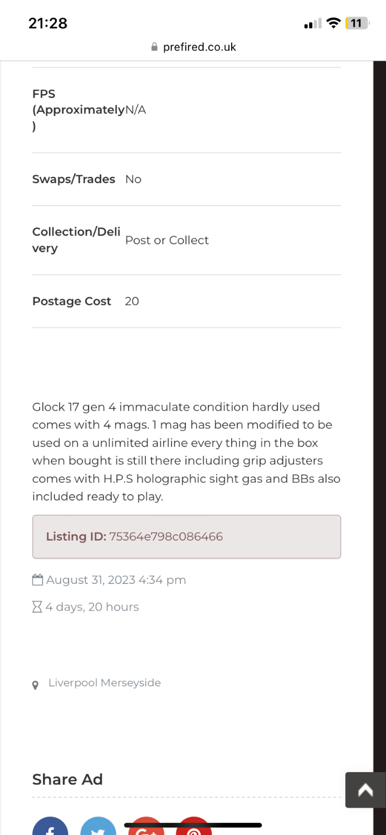Tap the Wi-Fi status icon
This screenshot has height=835, width=386.
333,23
